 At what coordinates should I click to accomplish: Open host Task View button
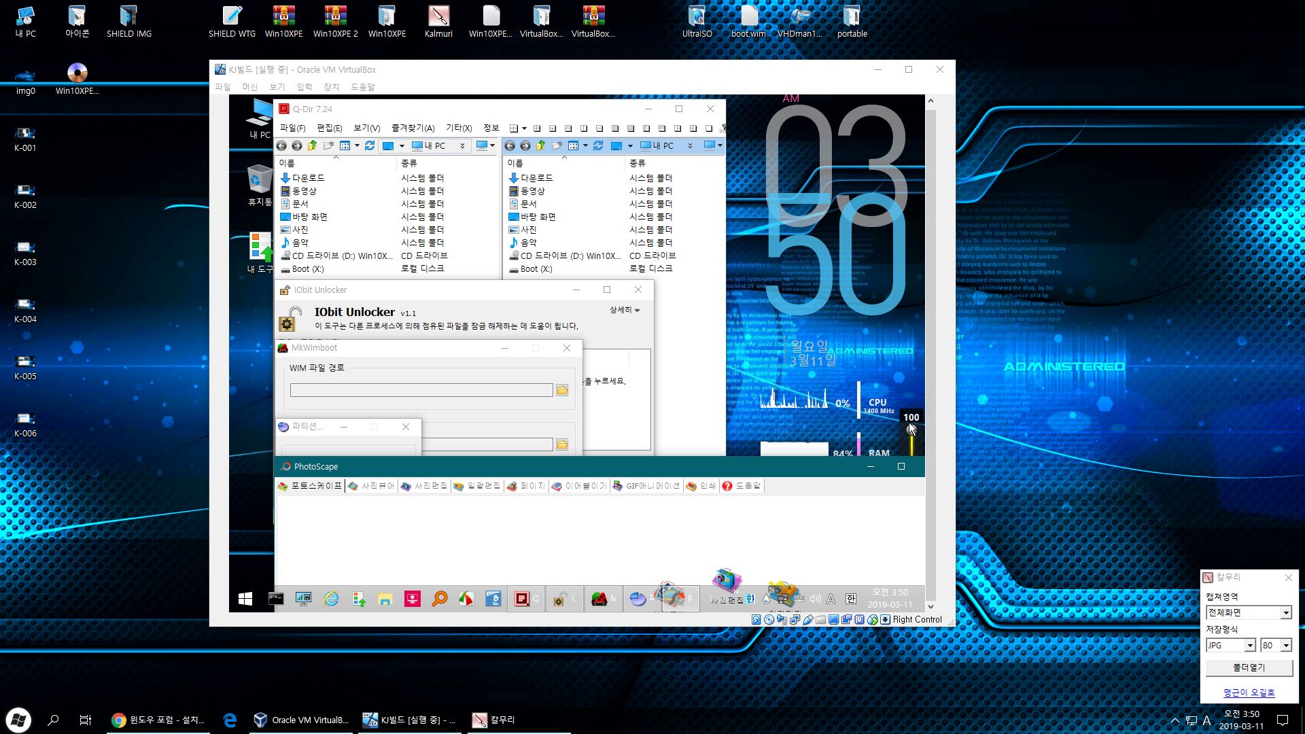click(x=86, y=720)
